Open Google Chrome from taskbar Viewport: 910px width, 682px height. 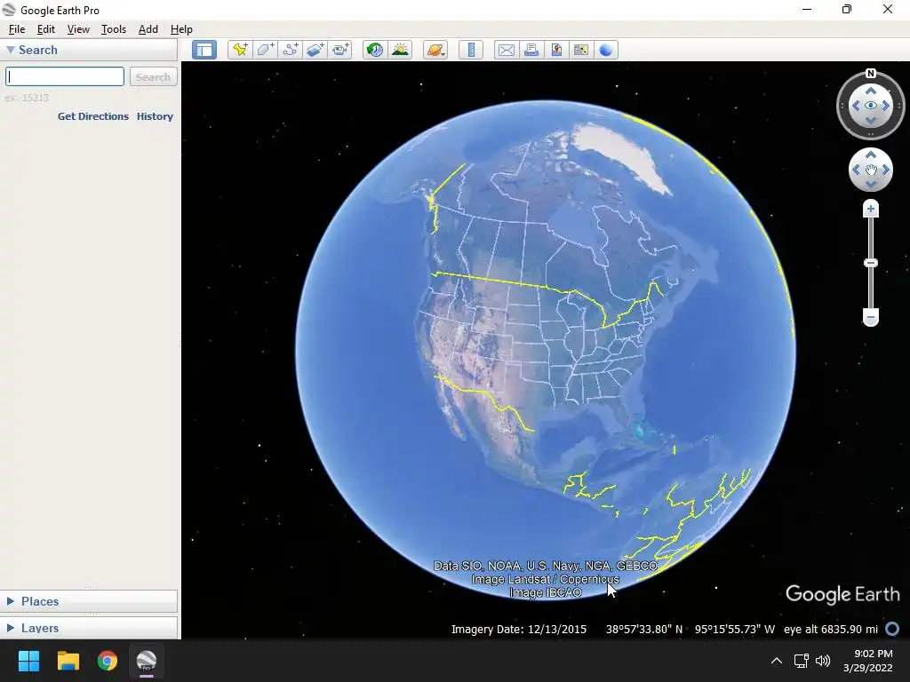(x=108, y=661)
